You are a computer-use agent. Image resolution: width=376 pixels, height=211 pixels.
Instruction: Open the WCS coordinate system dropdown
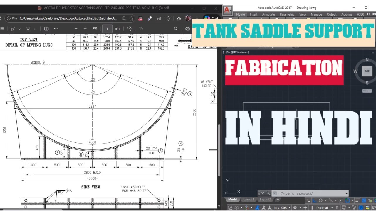tap(367, 91)
